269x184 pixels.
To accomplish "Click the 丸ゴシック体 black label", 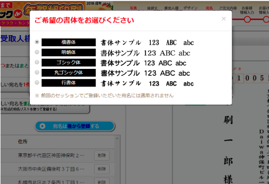I will [x=68, y=73].
